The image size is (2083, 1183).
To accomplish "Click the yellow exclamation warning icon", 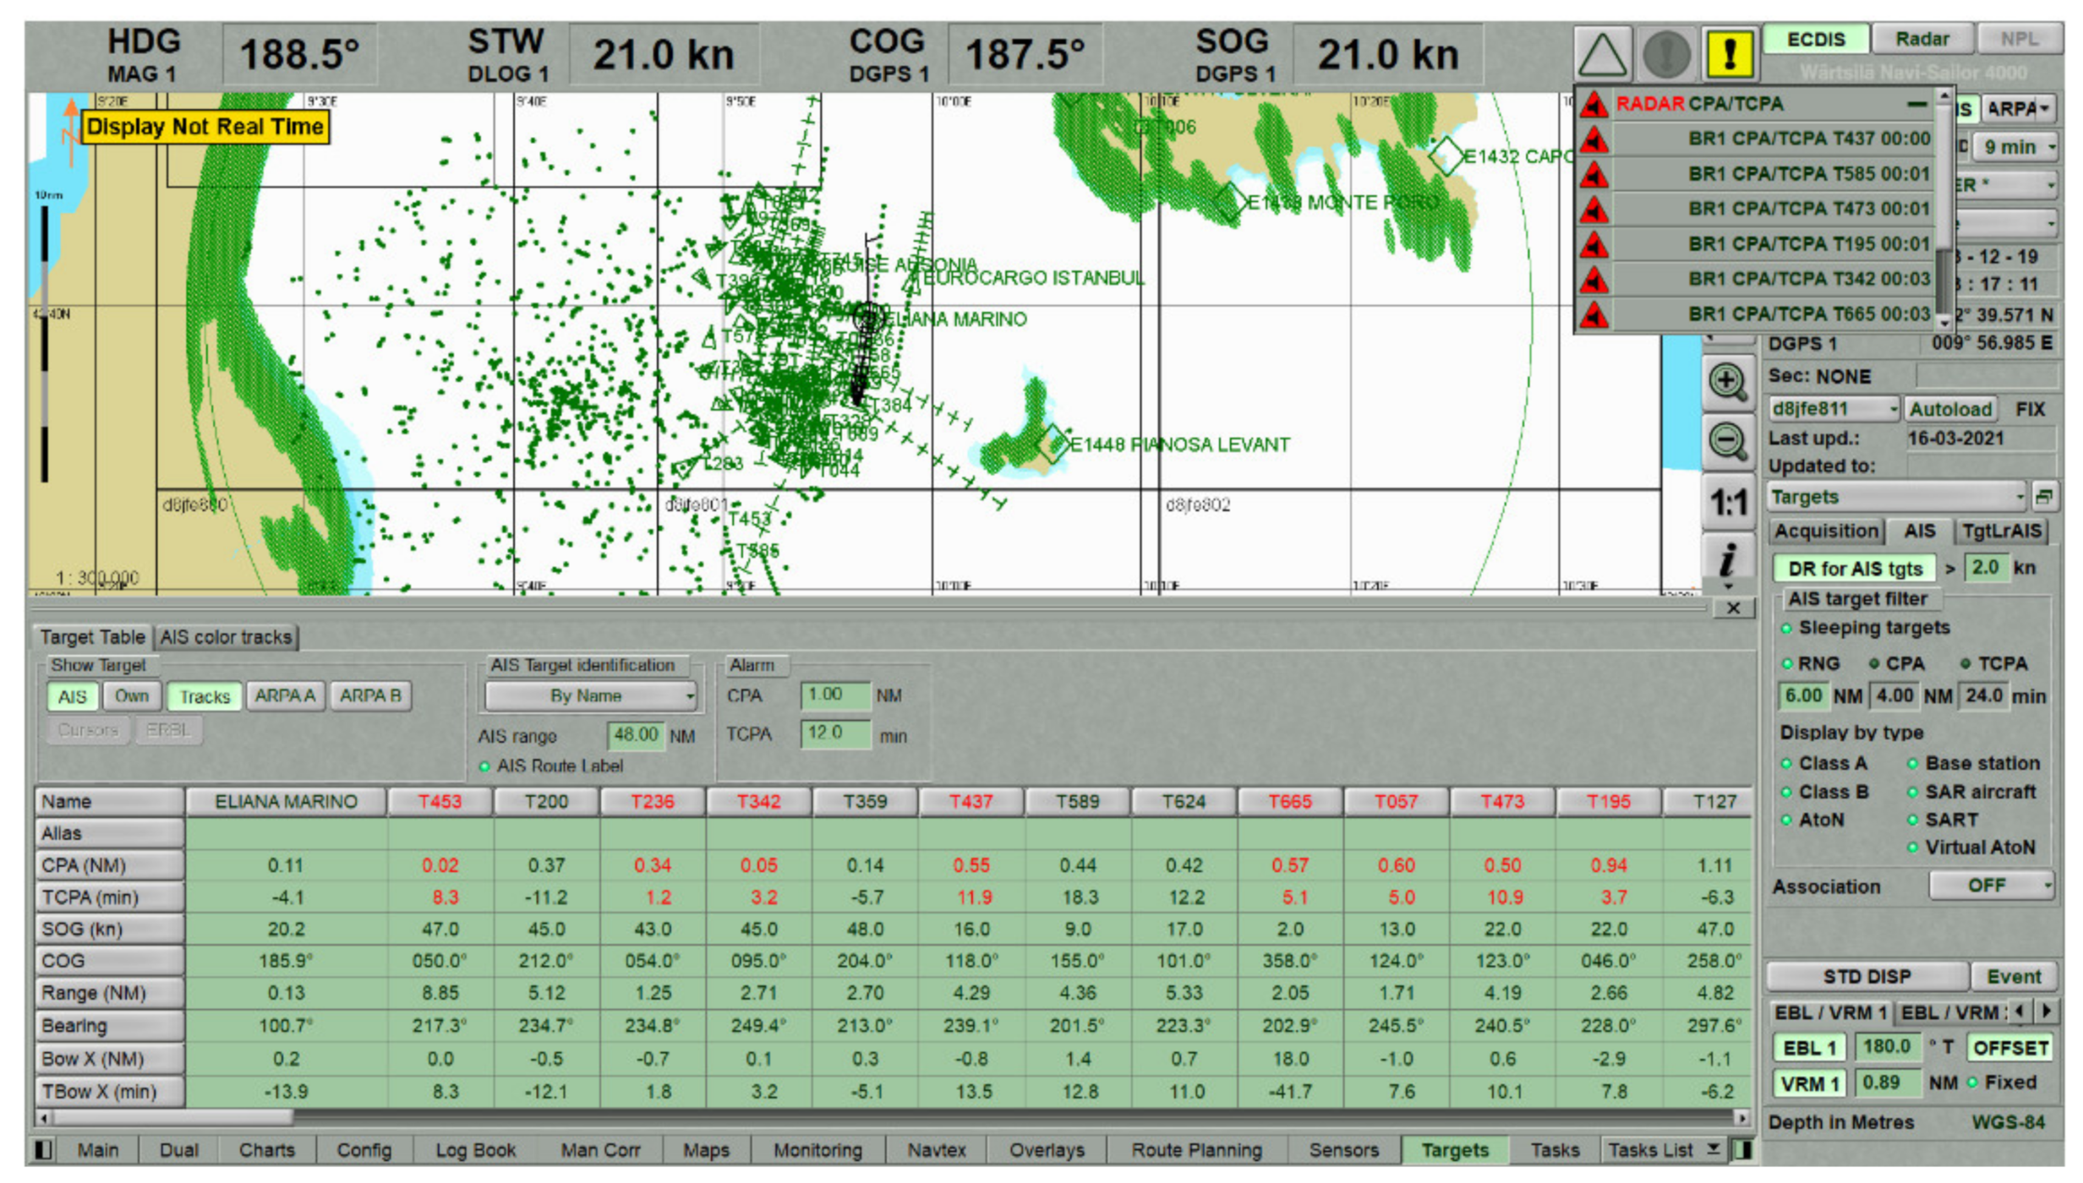I will pyautogui.click(x=1729, y=53).
